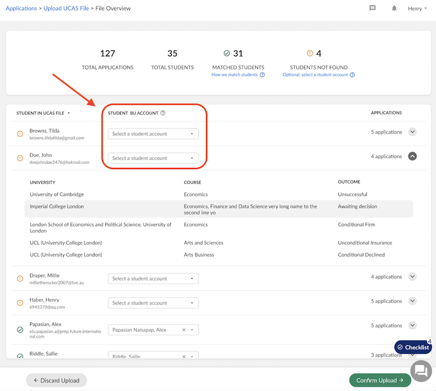Click help icon beside Student BU Account header
The width and height of the screenshot is (436, 391).
pos(163,113)
